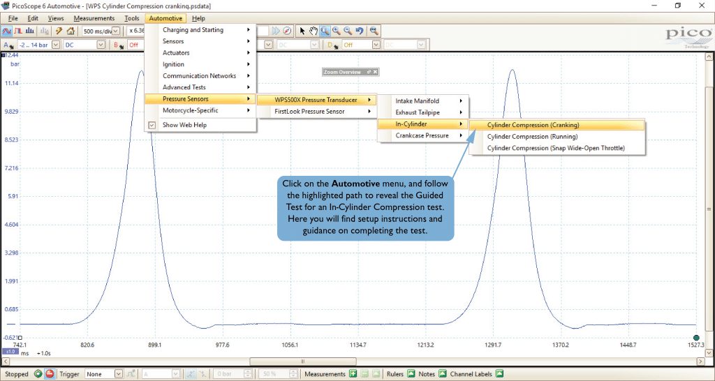Open the Edit menu
Image resolution: width=715 pixels, height=381 pixels.
click(33, 18)
